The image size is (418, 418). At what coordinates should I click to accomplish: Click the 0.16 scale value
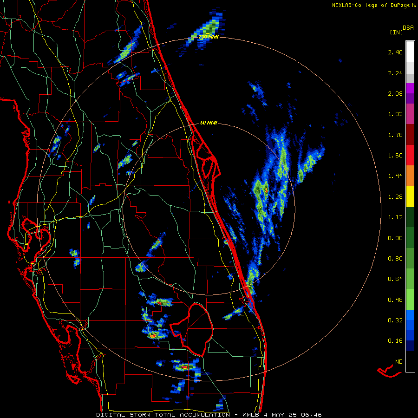point(395,341)
